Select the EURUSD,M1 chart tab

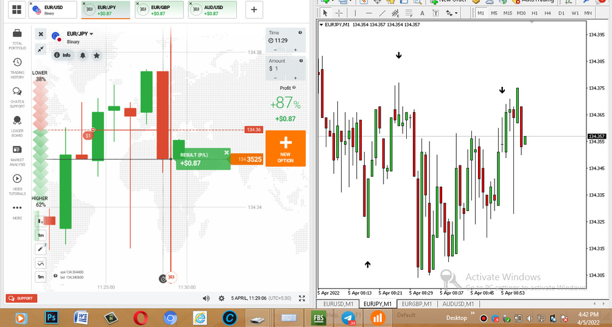[337, 304]
